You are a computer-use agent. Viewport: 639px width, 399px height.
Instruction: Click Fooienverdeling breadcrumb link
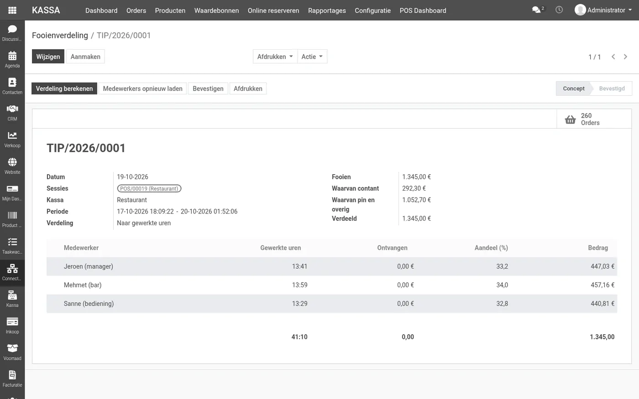point(60,35)
